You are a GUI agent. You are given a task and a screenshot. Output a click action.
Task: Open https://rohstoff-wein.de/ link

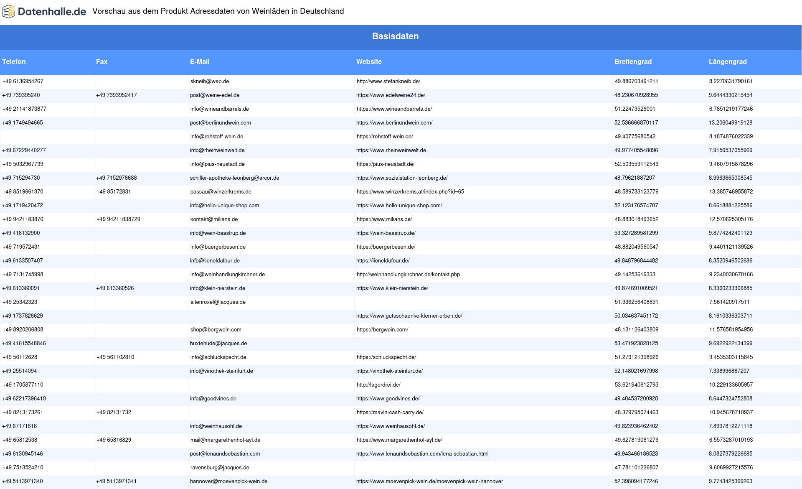pyautogui.click(x=385, y=137)
